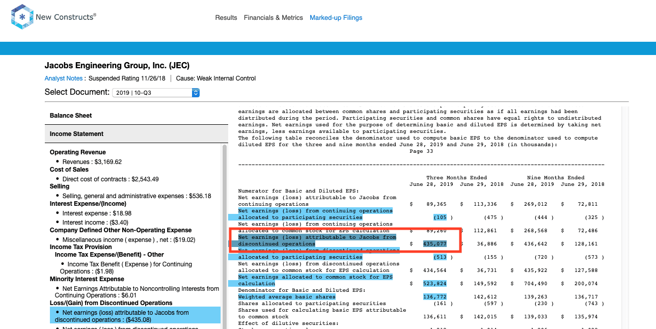Click the Operating Revenue heading
This screenshot has height=329, width=656.
click(78, 152)
